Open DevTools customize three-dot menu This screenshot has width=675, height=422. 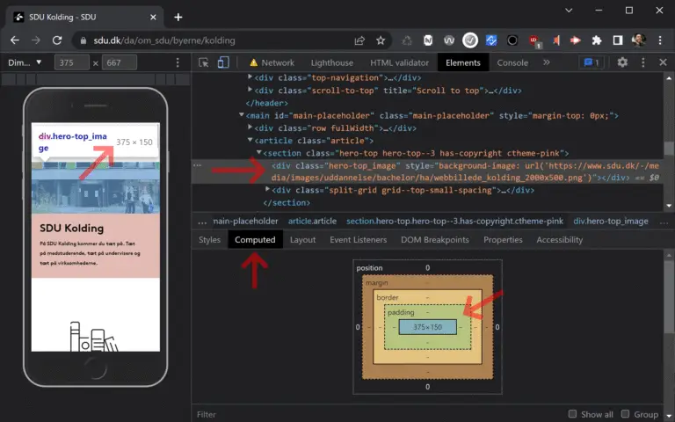[643, 63]
